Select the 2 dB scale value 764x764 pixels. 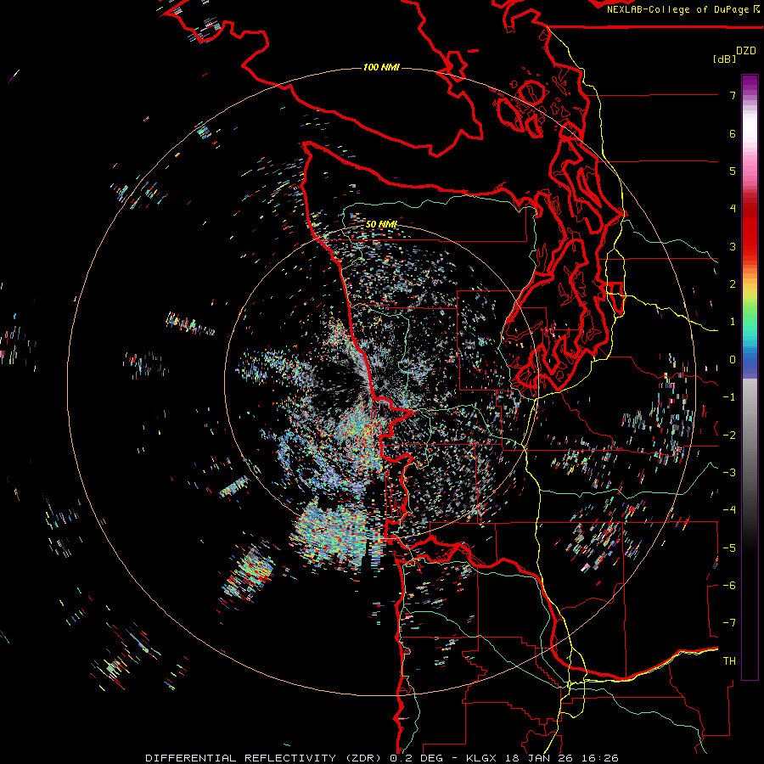pyautogui.click(x=733, y=284)
